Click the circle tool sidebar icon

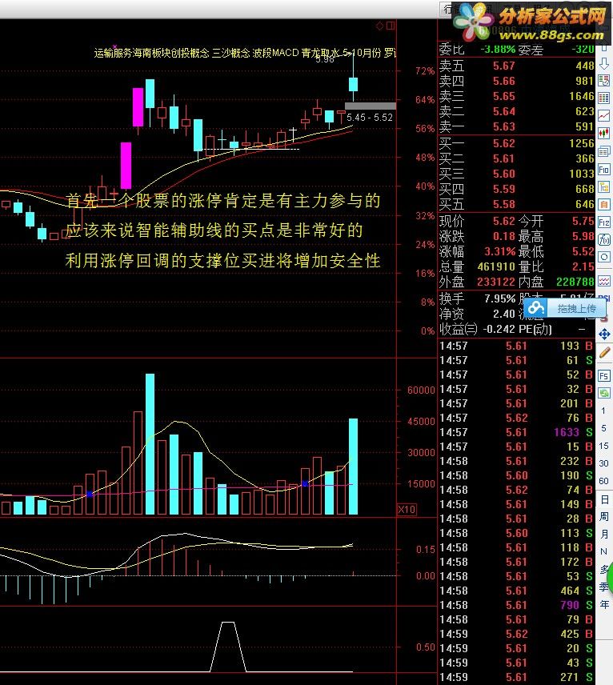604,257
